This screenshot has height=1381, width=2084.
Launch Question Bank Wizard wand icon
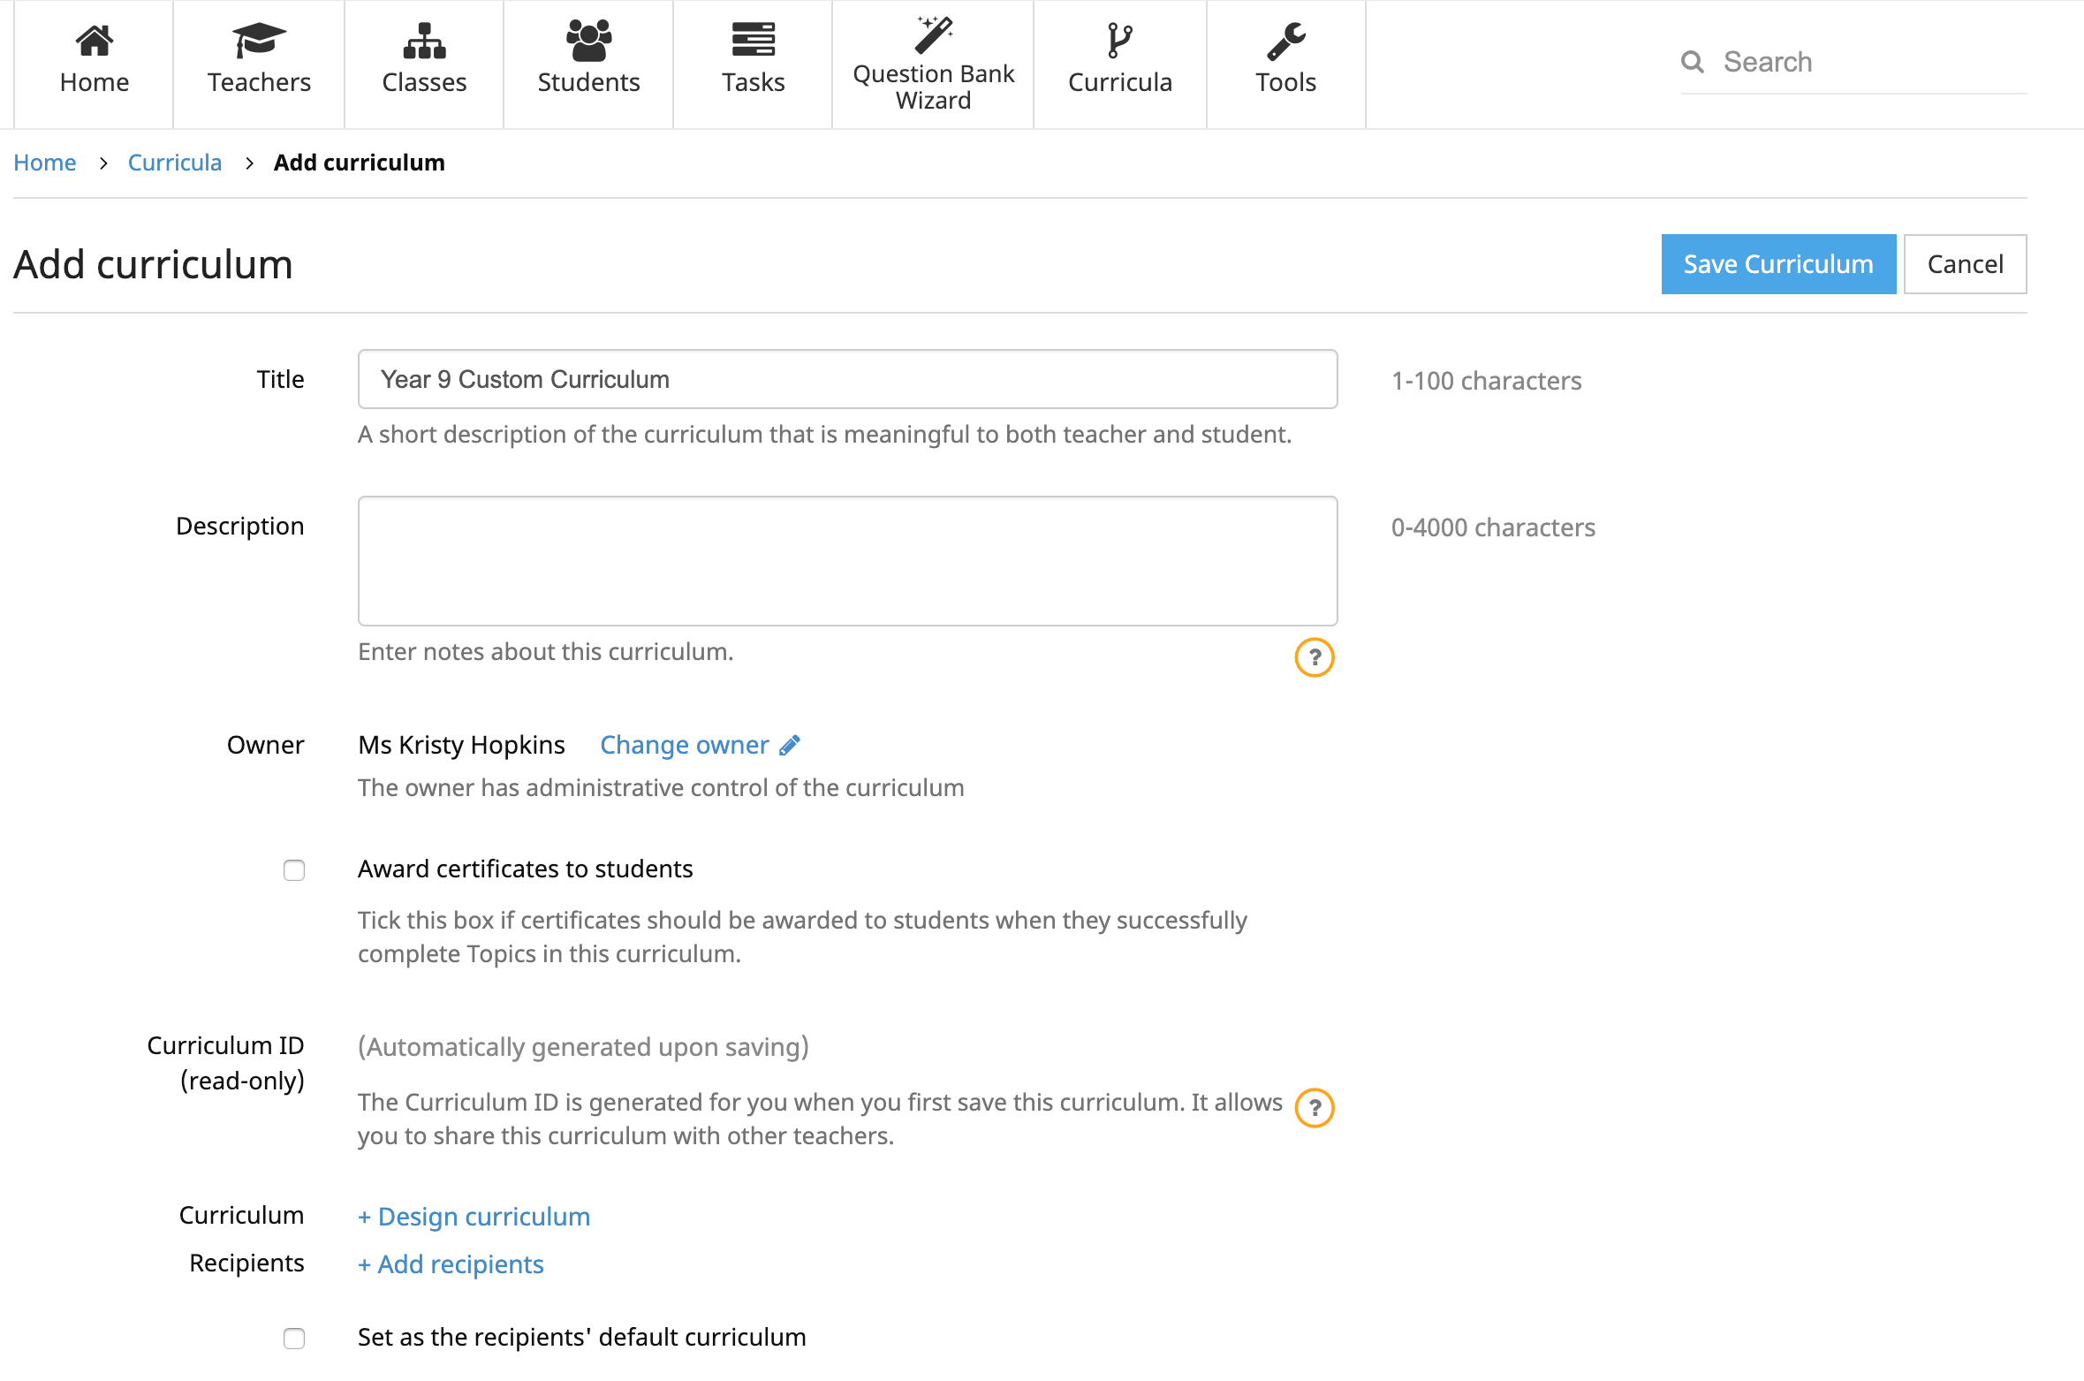pos(933,35)
